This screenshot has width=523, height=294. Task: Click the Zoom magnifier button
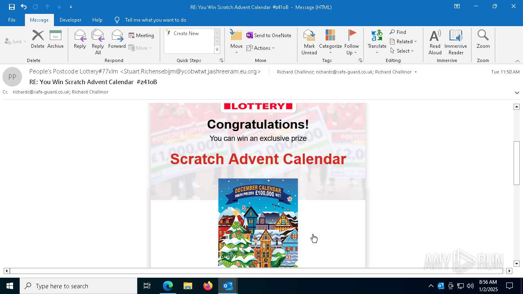click(x=483, y=40)
